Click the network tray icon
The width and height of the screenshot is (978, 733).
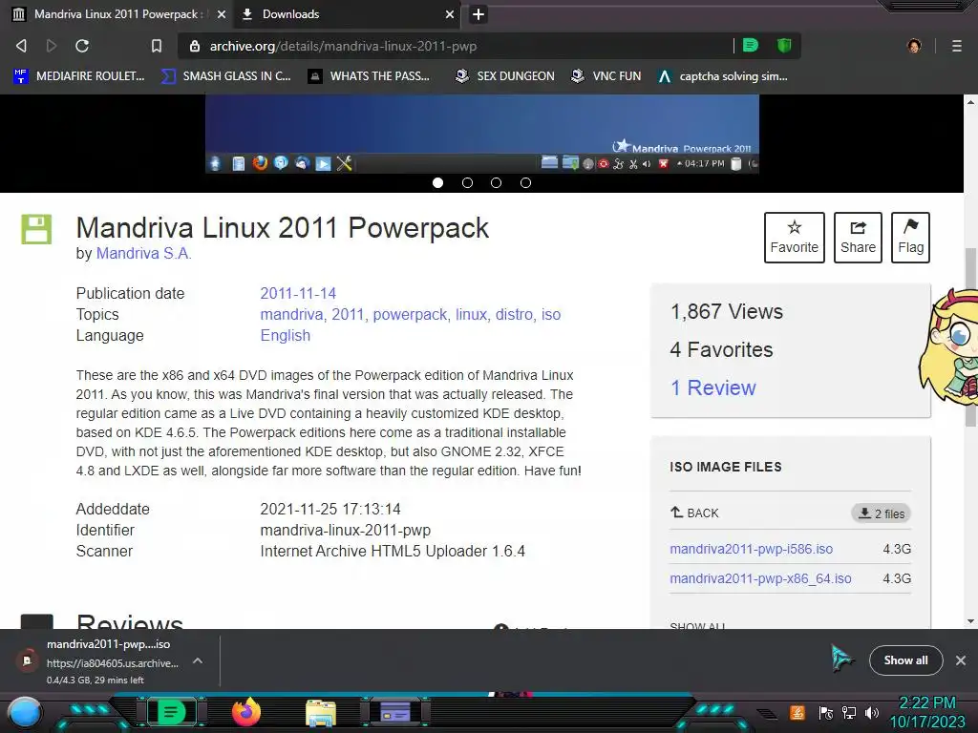point(849,712)
